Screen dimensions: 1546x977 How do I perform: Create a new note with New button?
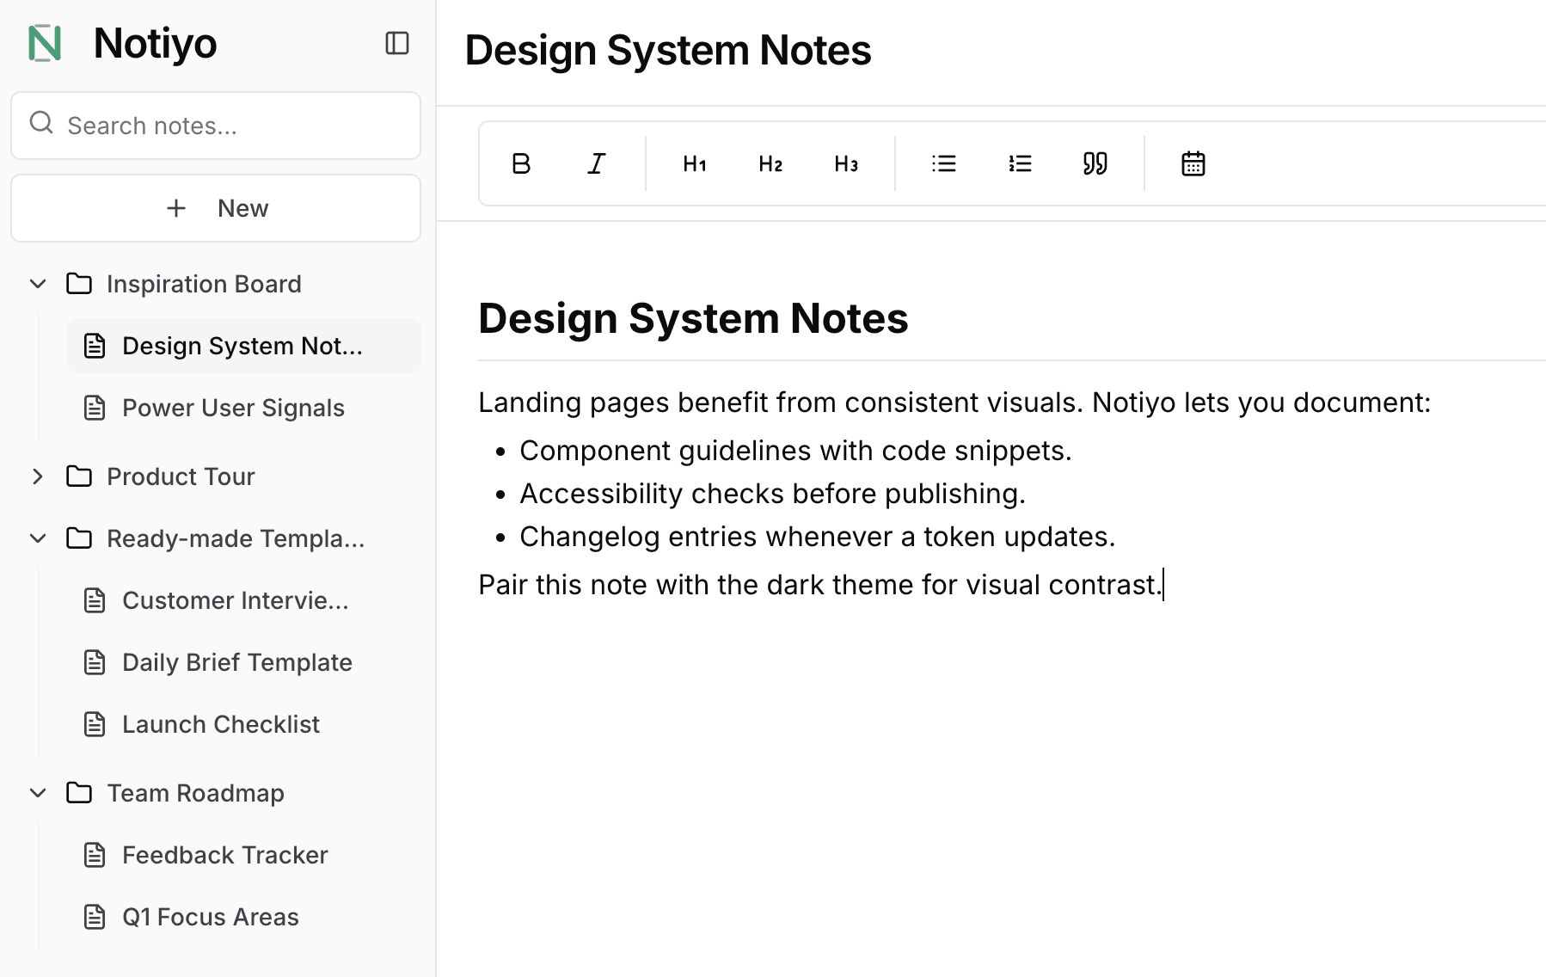pyautogui.click(x=216, y=208)
